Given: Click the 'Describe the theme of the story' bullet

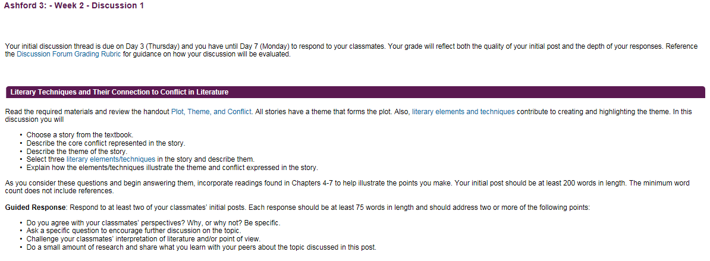Looking at the screenshot, I should (77, 151).
